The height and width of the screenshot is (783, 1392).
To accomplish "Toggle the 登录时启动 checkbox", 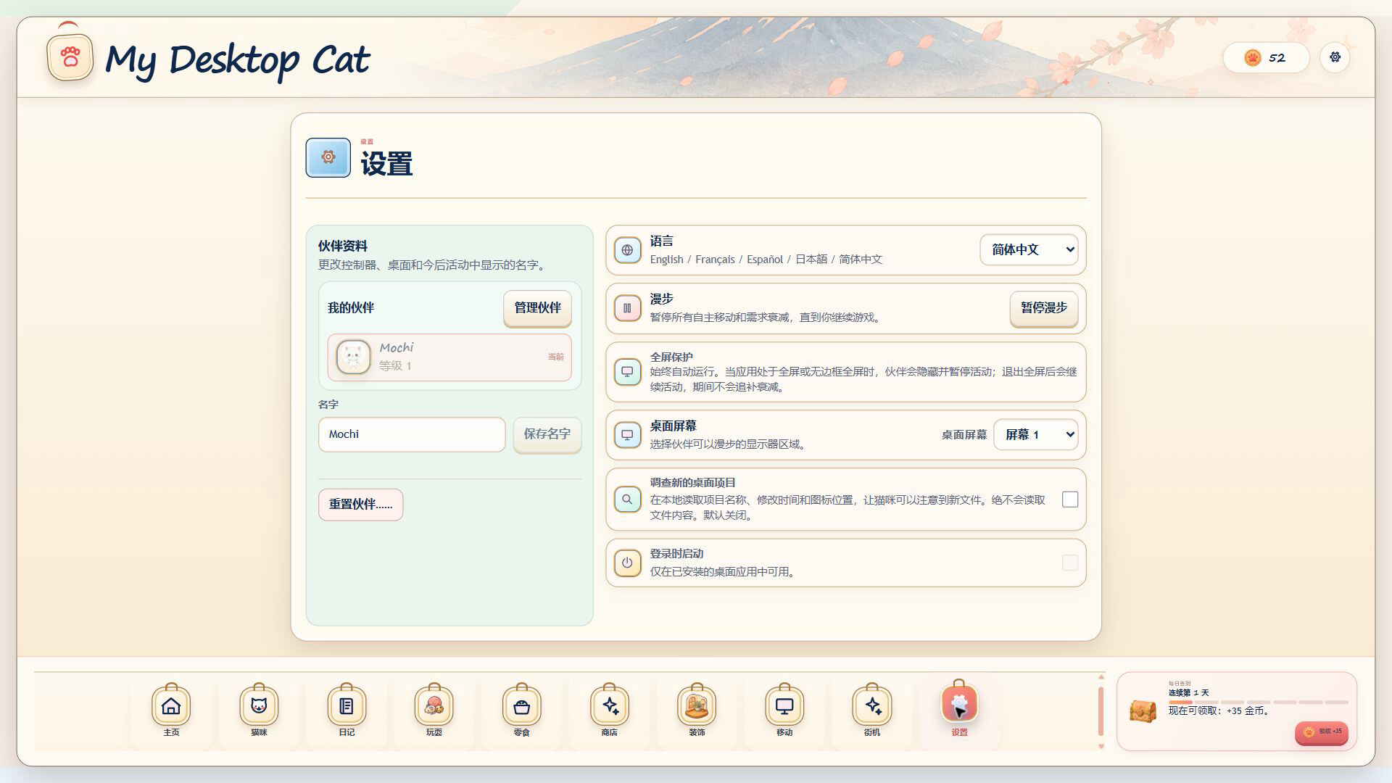I will click(x=1070, y=563).
